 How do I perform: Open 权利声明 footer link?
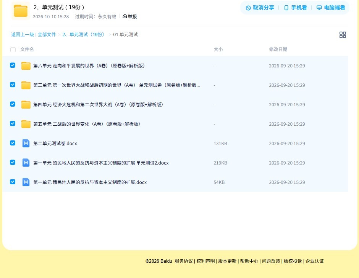click(205, 261)
